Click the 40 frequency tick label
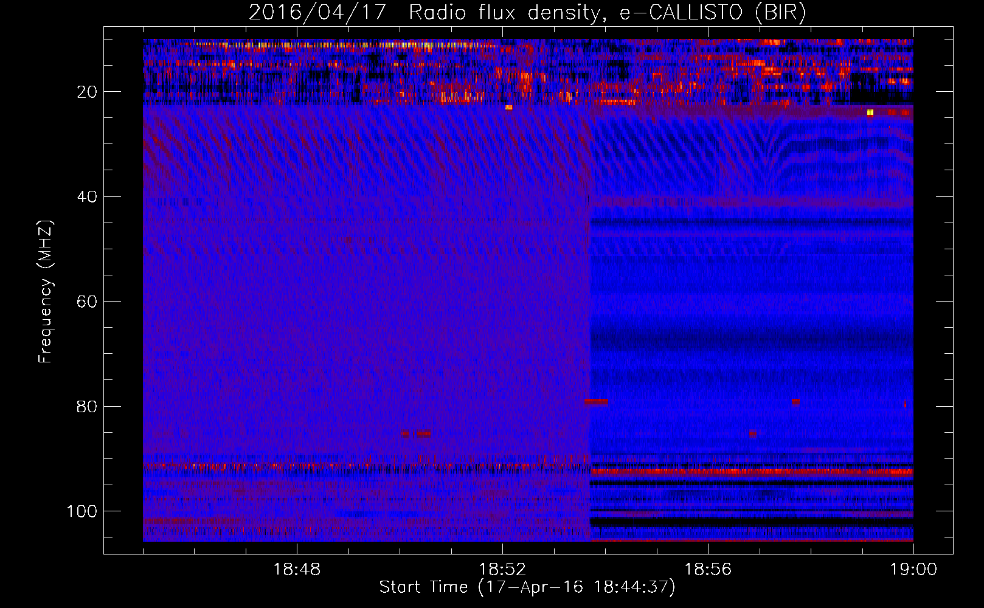Viewport: 984px width, 608px height. pos(87,197)
